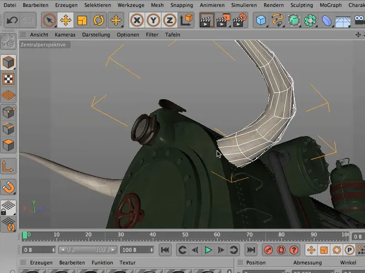Switch to Polygons mode
The height and width of the screenshot is (273, 365).
point(8,145)
